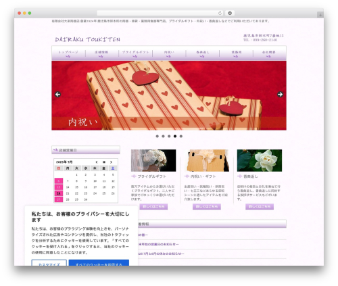Open the 業務用 nav menu item
The image size is (338, 286).
coord(237,53)
